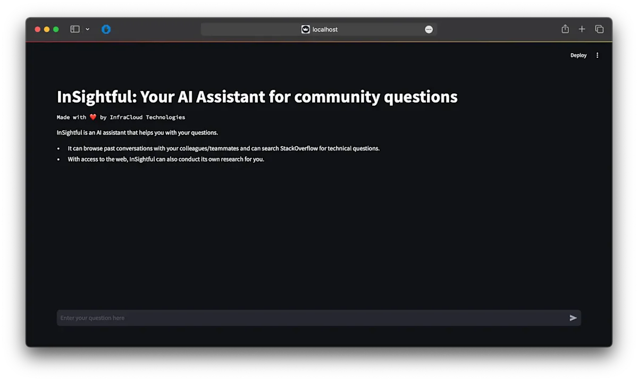Click the bullet about conducting web research
The height and width of the screenshot is (381, 638).
[x=166, y=159]
